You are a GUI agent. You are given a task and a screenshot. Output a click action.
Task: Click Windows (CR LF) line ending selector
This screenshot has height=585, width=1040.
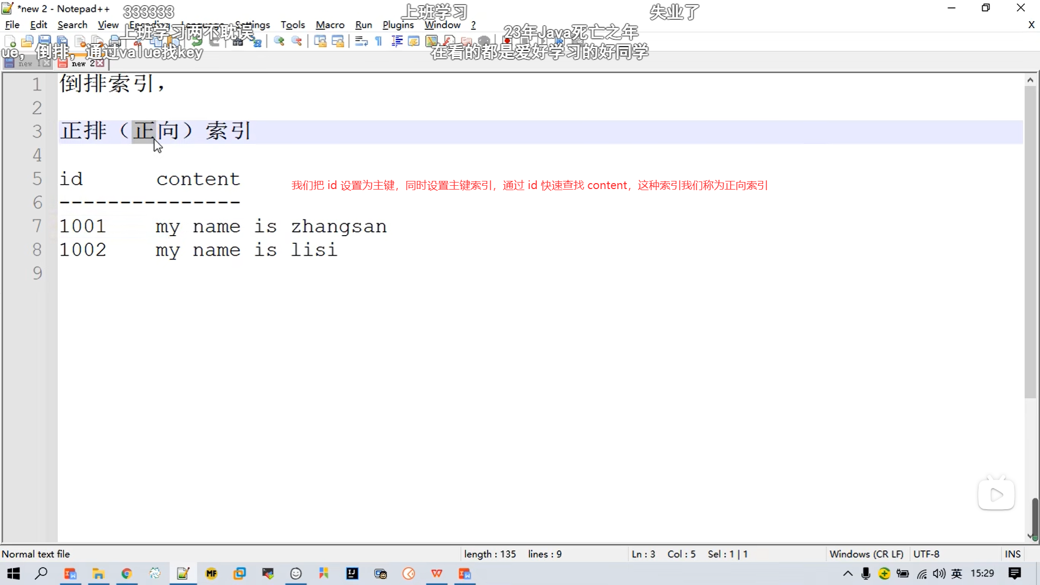[866, 554]
